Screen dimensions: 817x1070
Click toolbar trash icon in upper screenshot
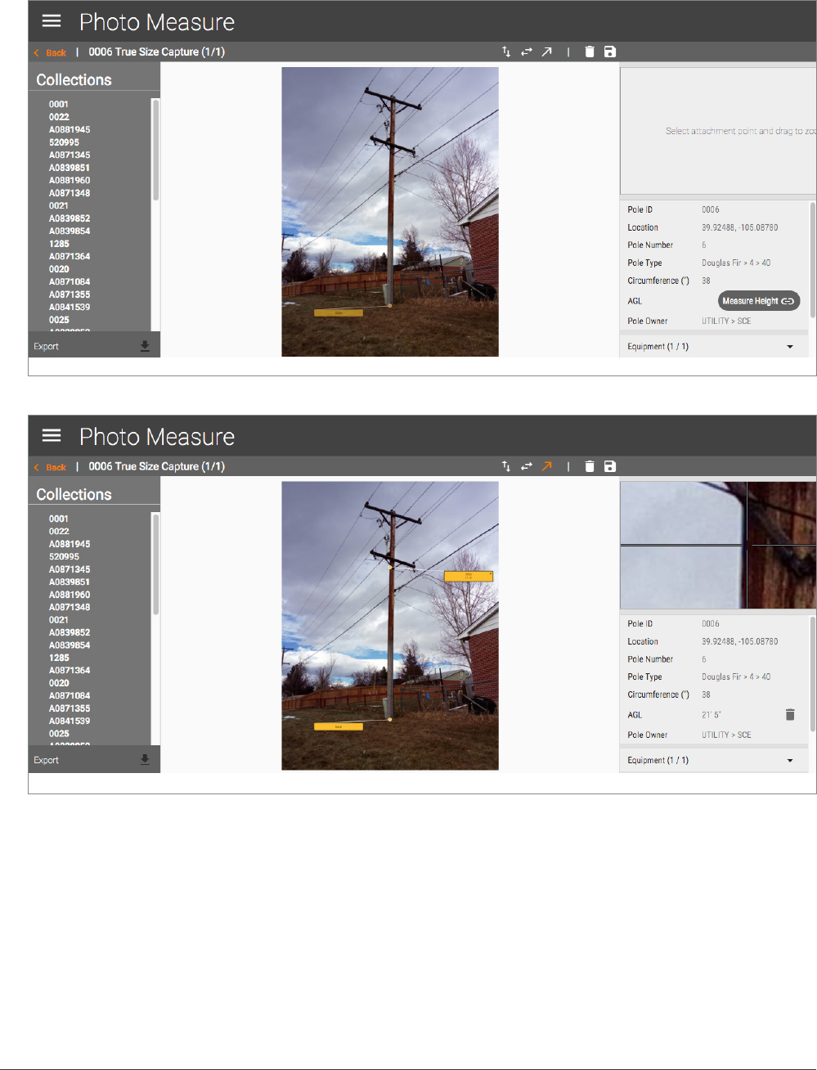point(590,52)
